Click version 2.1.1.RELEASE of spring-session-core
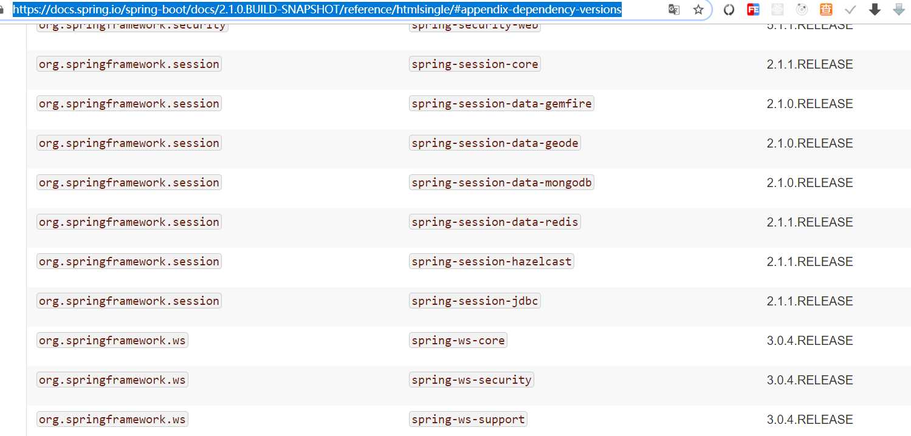The height and width of the screenshot is (436, 911). pyautogui.click(x=810, y=64)
